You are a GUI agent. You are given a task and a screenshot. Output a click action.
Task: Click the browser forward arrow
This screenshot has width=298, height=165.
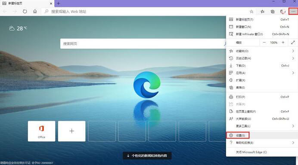tap(15, 12)
